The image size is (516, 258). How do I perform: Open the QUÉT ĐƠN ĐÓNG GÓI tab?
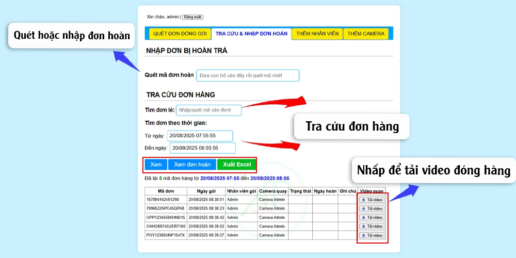[x=180, y=34]
